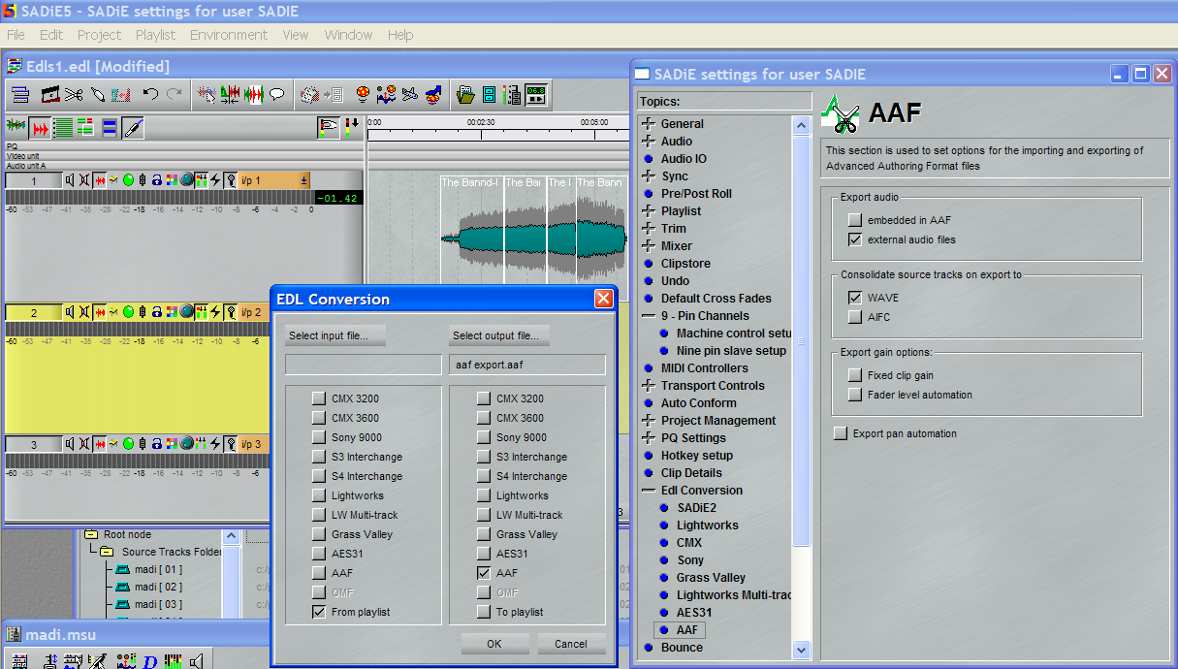This screenshot has height=669, width=1178.
Task: Click the light bulb icon in toolbar
Action: coord(364,94)
